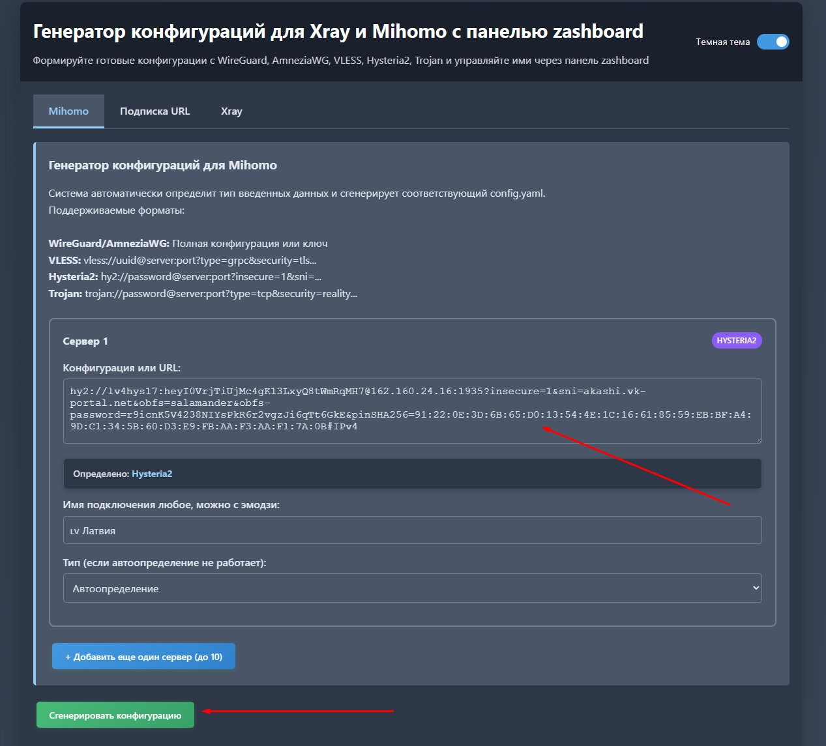The height and width of the screenshot is (746, 826).
Task: Toggle the Темная тема switch
Action: (x=773, y=42)
